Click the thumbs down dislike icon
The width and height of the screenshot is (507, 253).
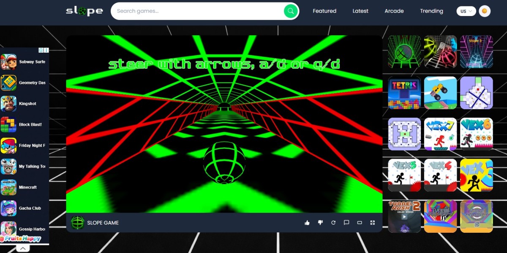tap(320, 223)
